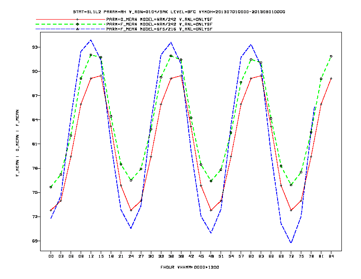The image size is (361, 279).
Task: Click the vertical y-axis label F_MEAN O_MEAN F_MEAN
Action: pyautogui.click(x=17, y=143)
